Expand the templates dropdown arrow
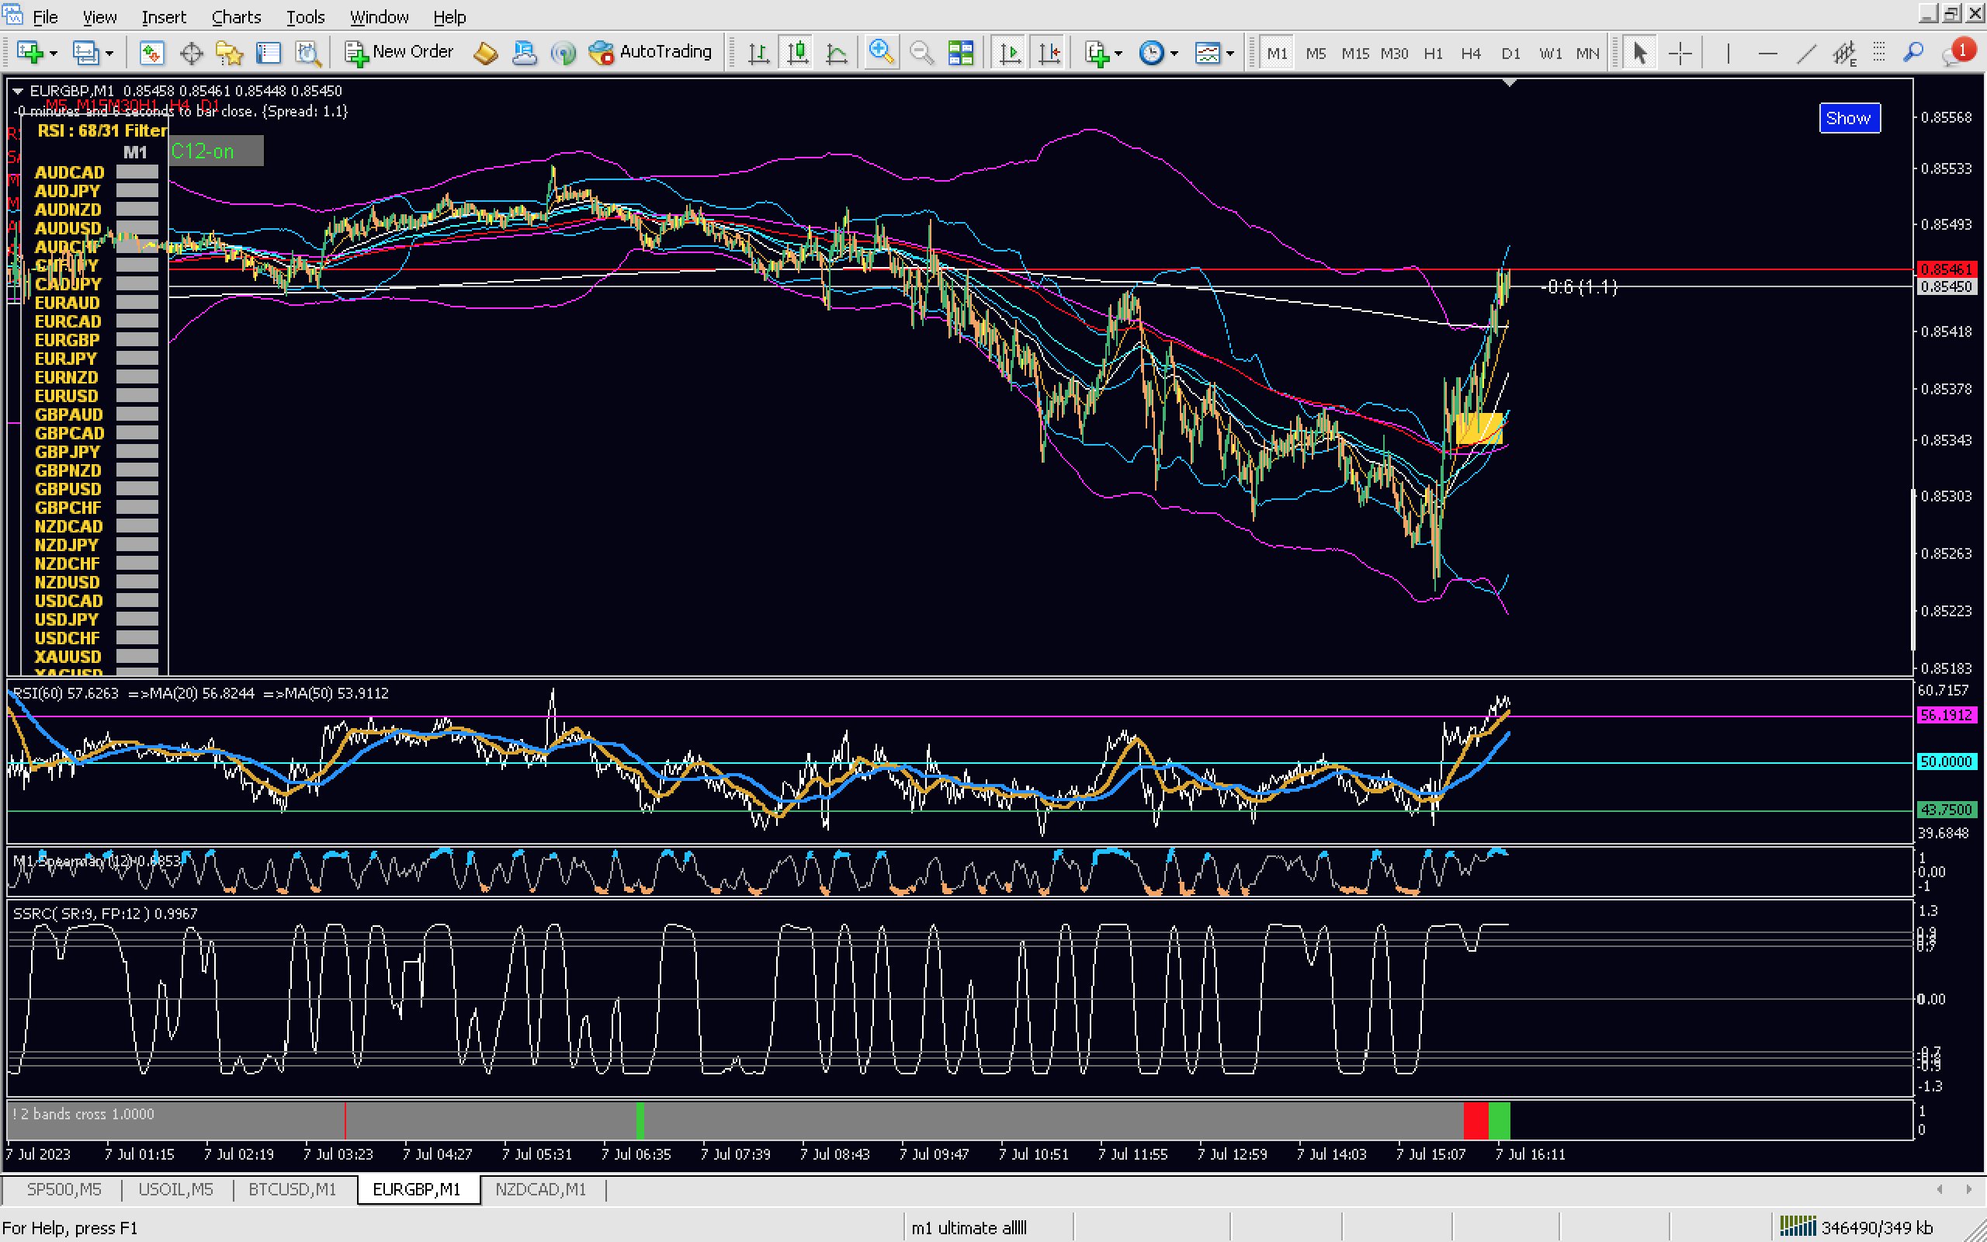The height and width of the screenshot is (1242, 1987). (x=1230, y=54)
